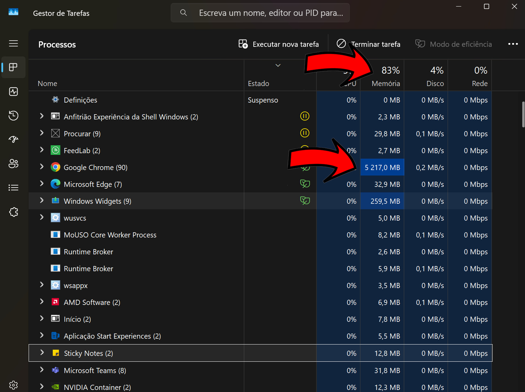Screen dimensions: 525x392
Task: Expand the FeedLab (2) process group
Action: coord(42,150)
